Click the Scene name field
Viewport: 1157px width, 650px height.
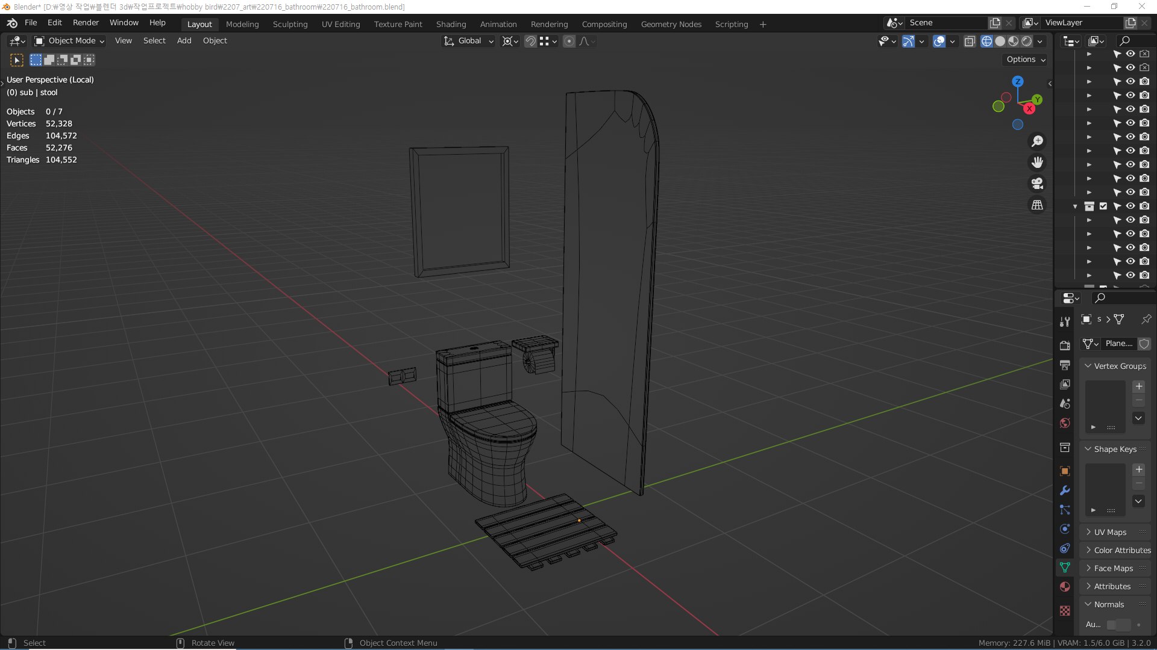coord(946,23)
